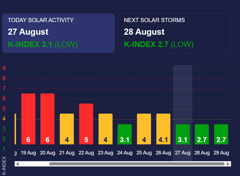Image resolution: width=240 pixels, height=176 pixels.
Task: Click the vertical K-INDEX axis label
Action: pos(4,165)
